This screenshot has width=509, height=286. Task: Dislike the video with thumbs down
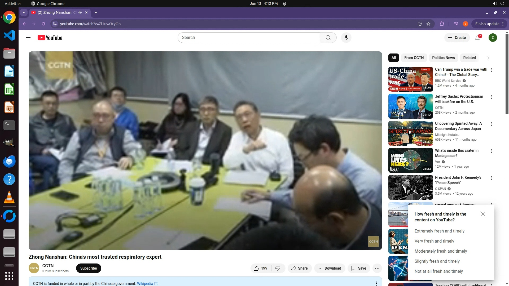point(278,268)
